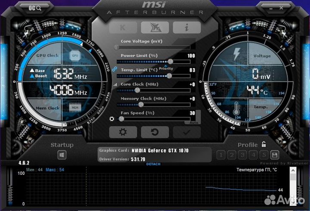The image size is (310, 211).
Task: Click the Boost clock indicator label
Action: pyautogui.click(x=39, y=76)
